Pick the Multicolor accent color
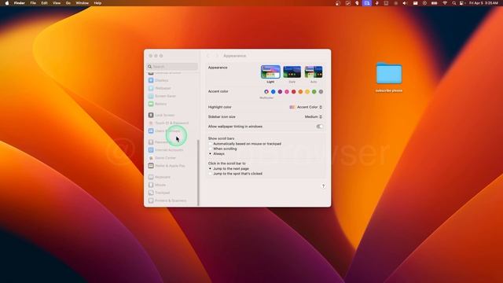Image resolution: width=503 pixels, height=283 pixels. 266,92
